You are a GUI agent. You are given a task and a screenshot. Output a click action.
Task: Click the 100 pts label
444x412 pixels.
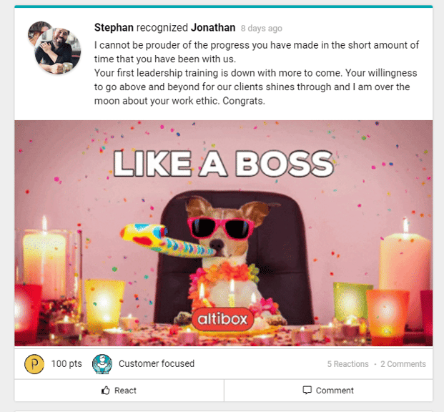(66, 363)
